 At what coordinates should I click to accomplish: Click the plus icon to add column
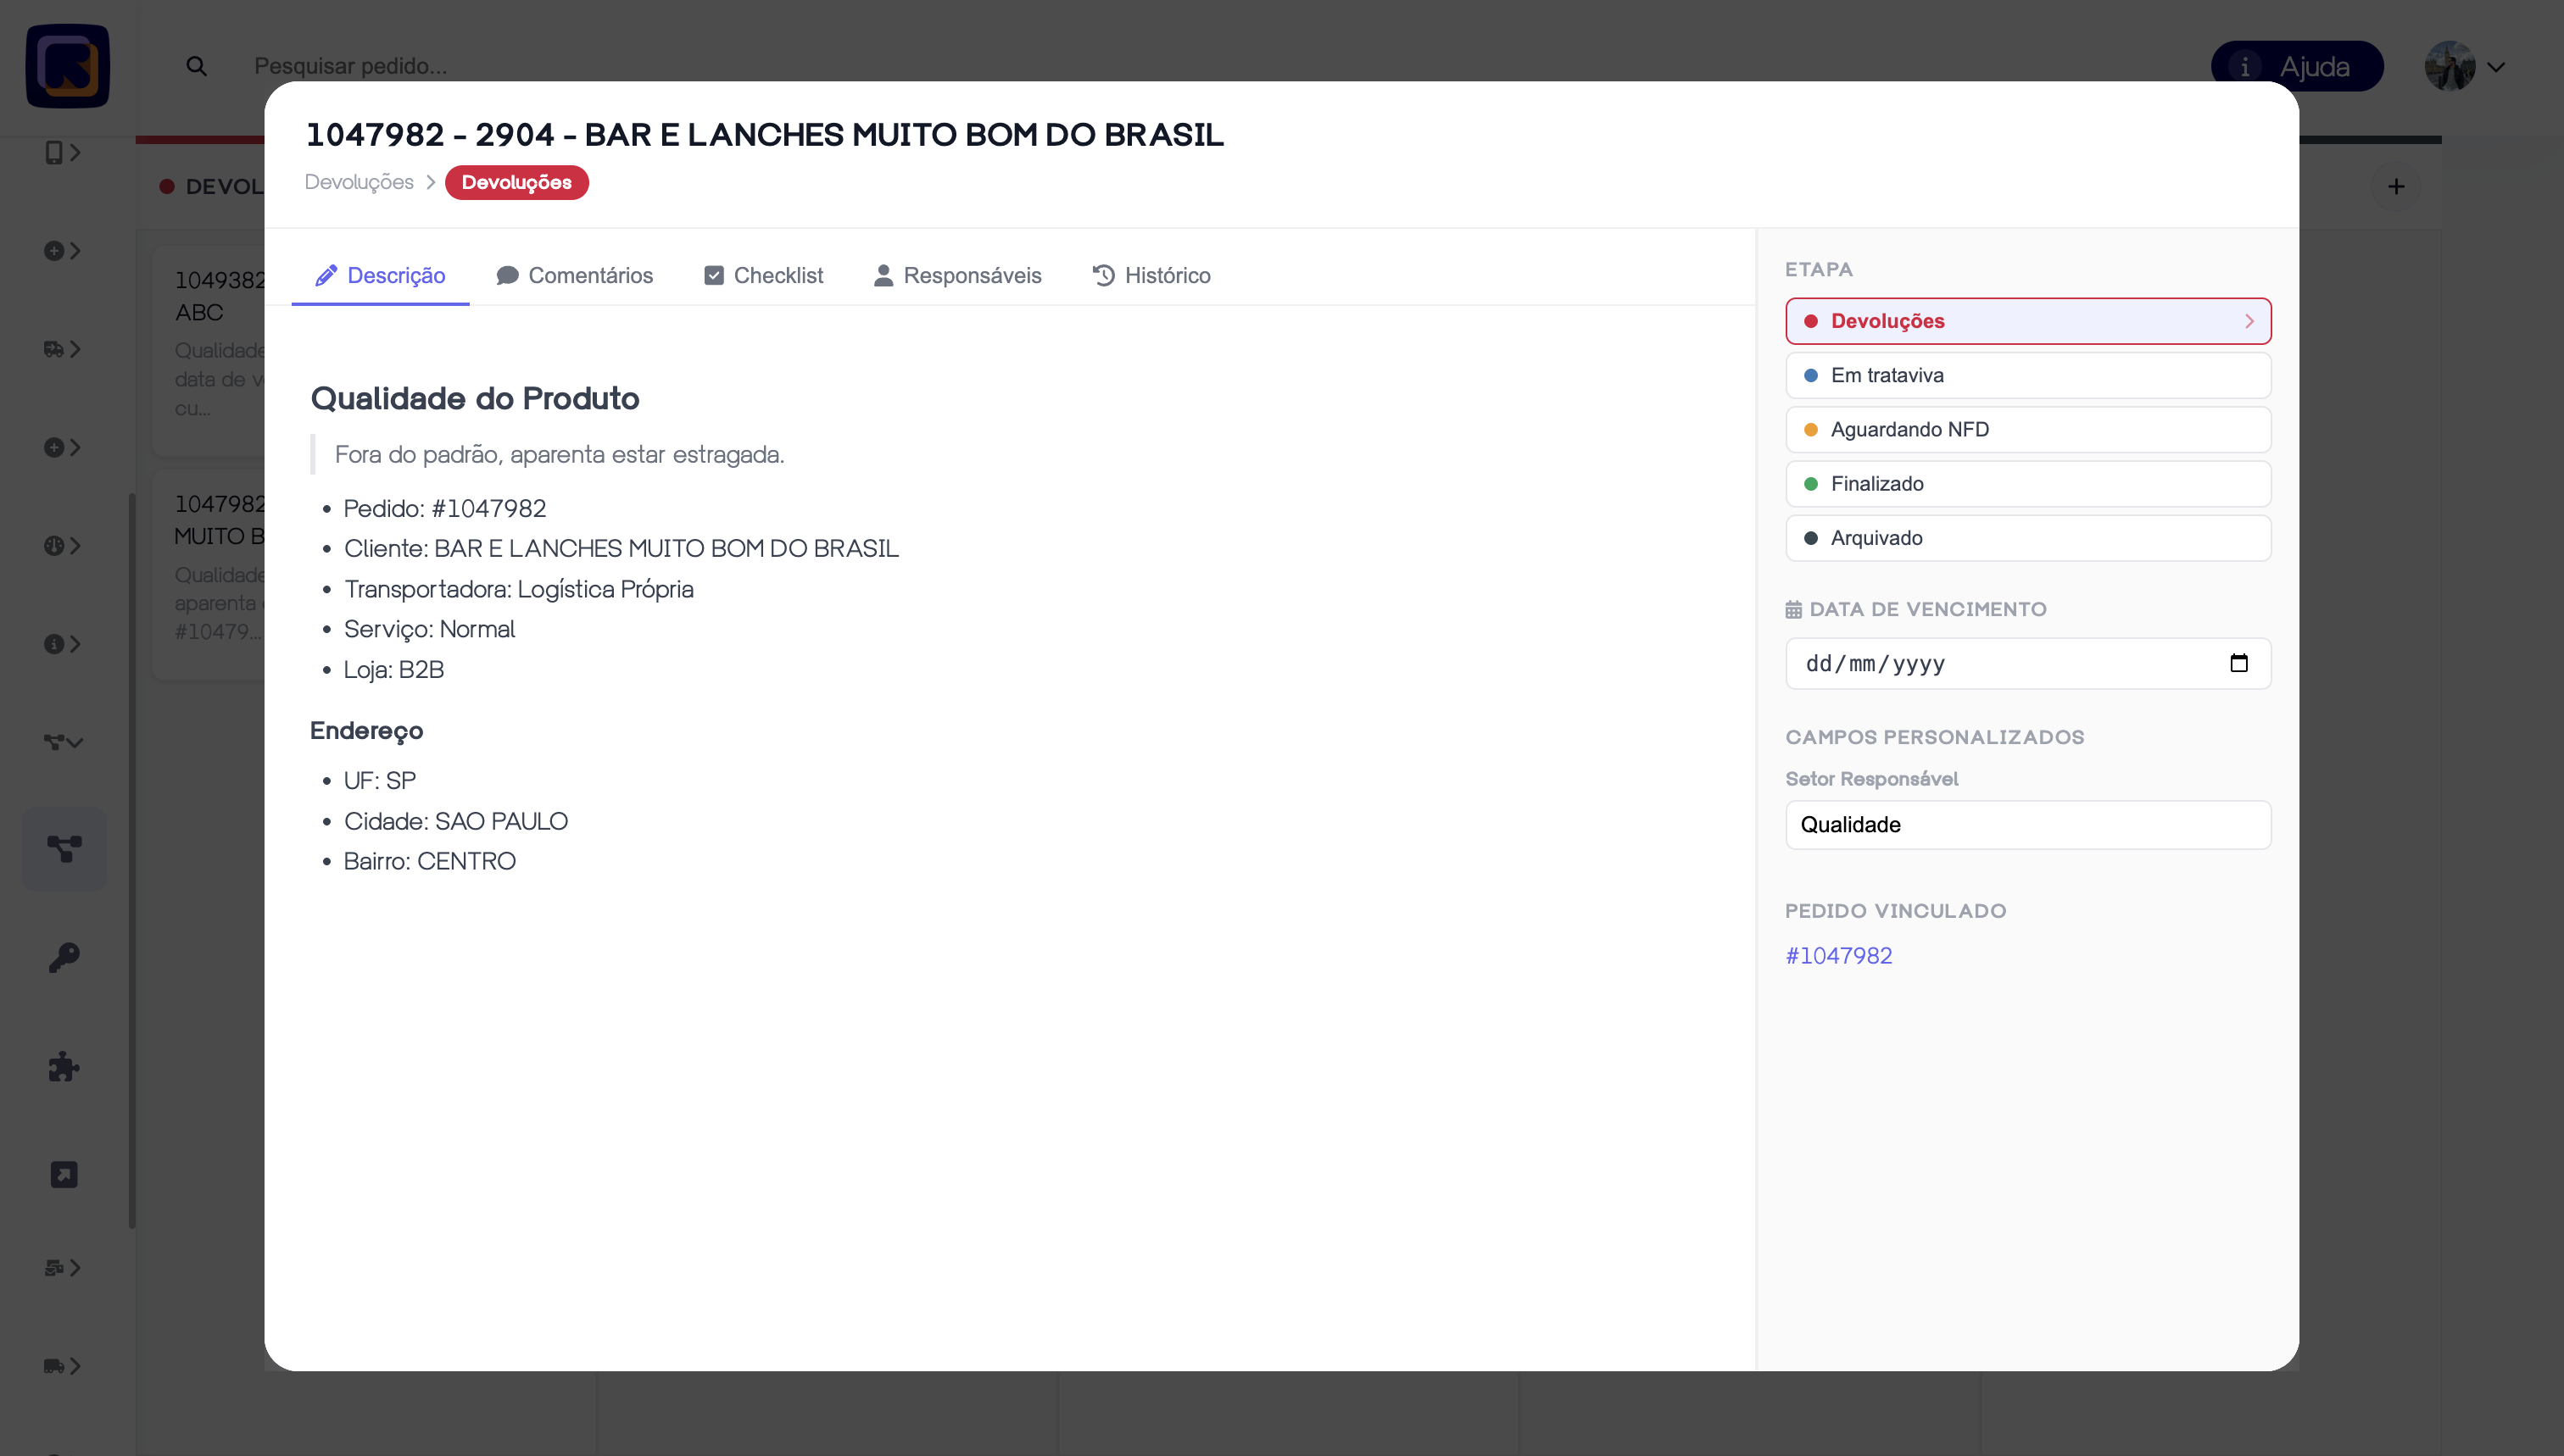pos(2396,186)
